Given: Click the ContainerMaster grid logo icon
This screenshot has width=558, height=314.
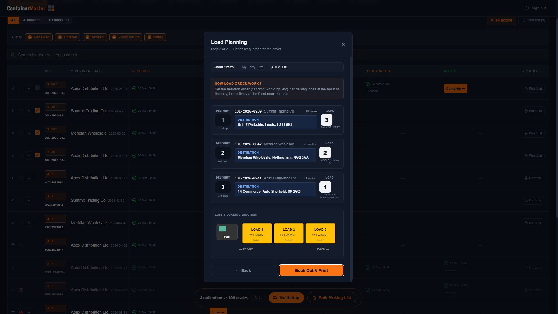Looking at the screenshot, I should coord(51,8).
